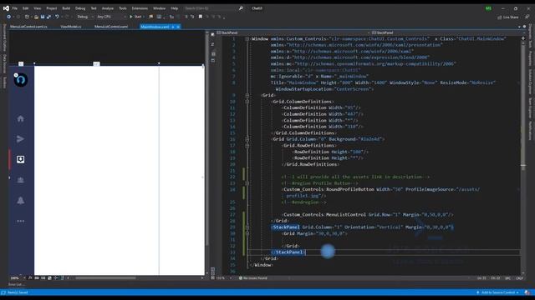
Task: Click the Visual Studio logo icon
Action: click(6, 8)
